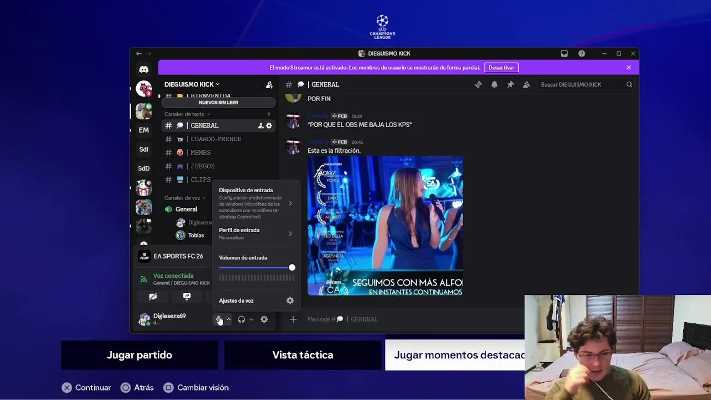Invite people icon beside server name

coord(269,84)
